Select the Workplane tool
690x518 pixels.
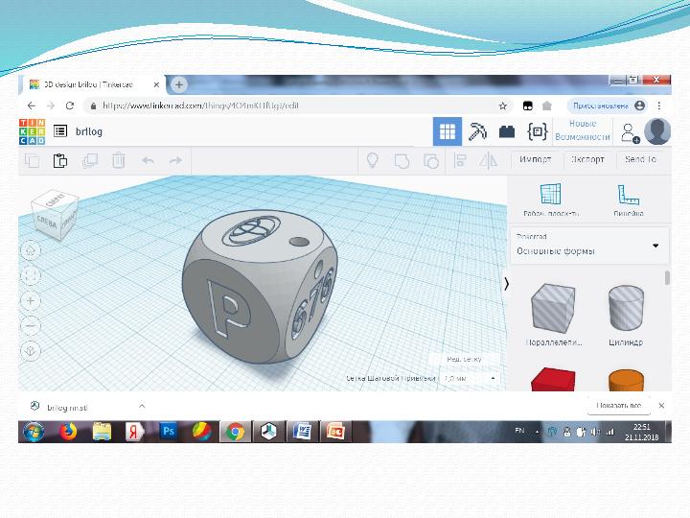tap(550, 200)
